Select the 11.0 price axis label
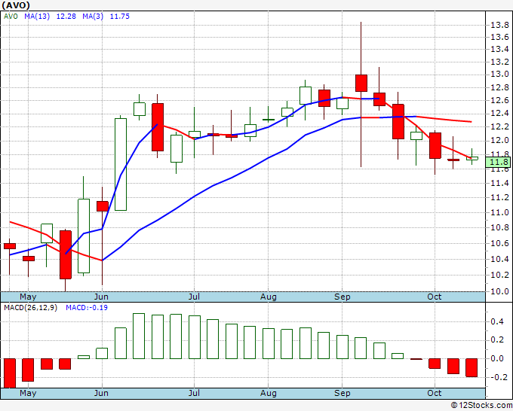The image size is (513, 411). pos(499,213)
